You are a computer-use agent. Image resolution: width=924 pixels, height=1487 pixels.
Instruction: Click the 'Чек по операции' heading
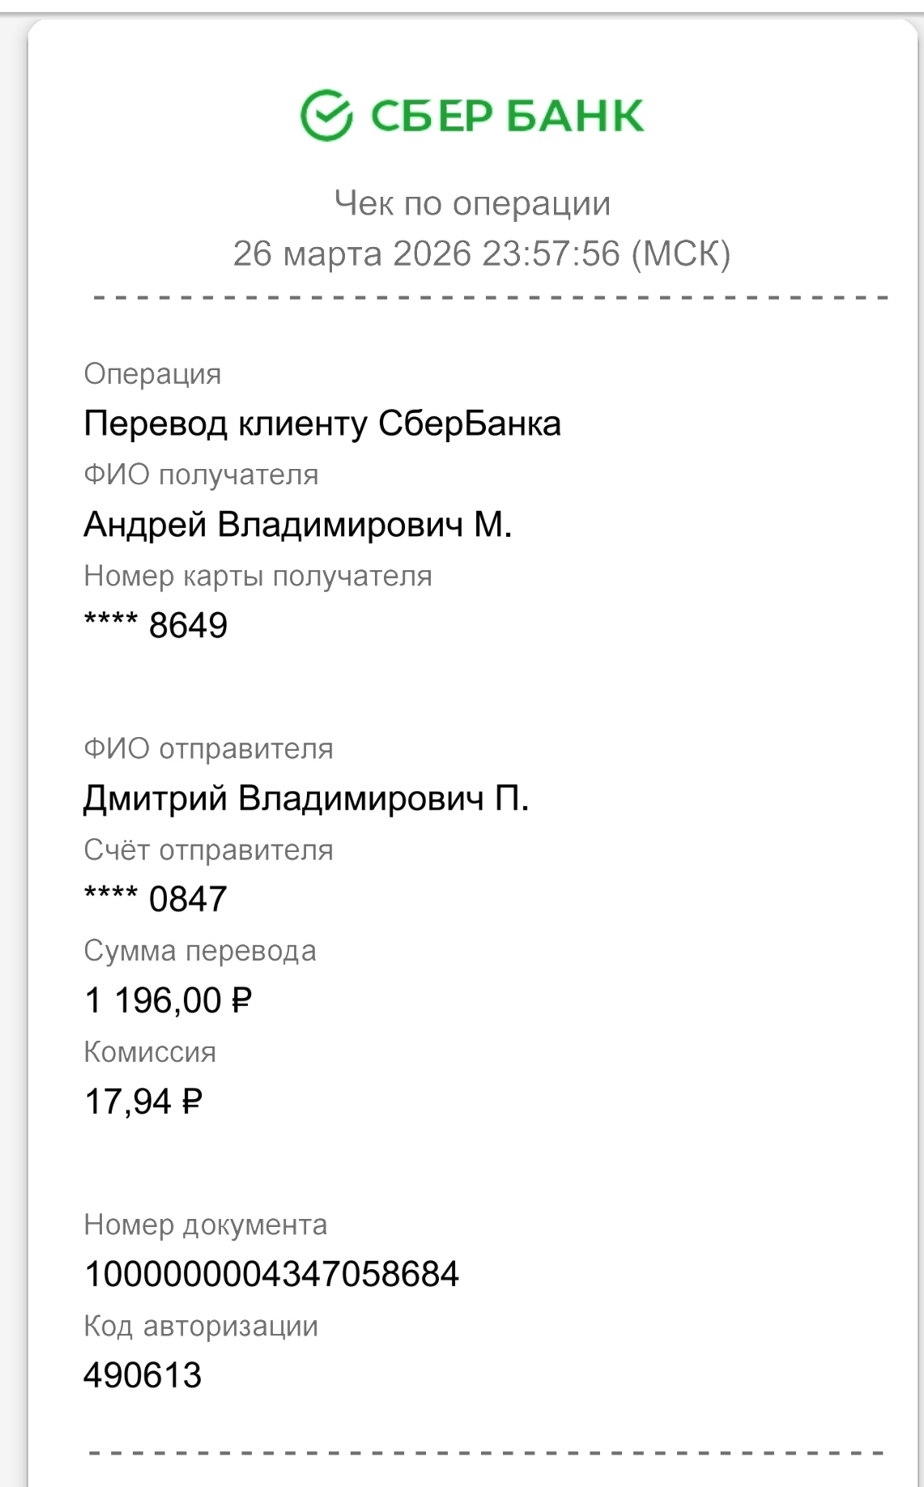click(x=472, y=203)
